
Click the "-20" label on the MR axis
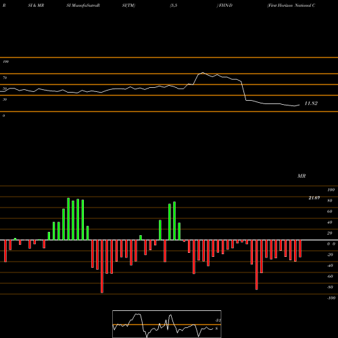(x=330, y=255)
